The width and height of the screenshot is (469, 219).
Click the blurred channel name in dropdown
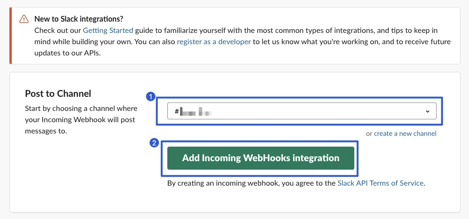tap(196, 112)
